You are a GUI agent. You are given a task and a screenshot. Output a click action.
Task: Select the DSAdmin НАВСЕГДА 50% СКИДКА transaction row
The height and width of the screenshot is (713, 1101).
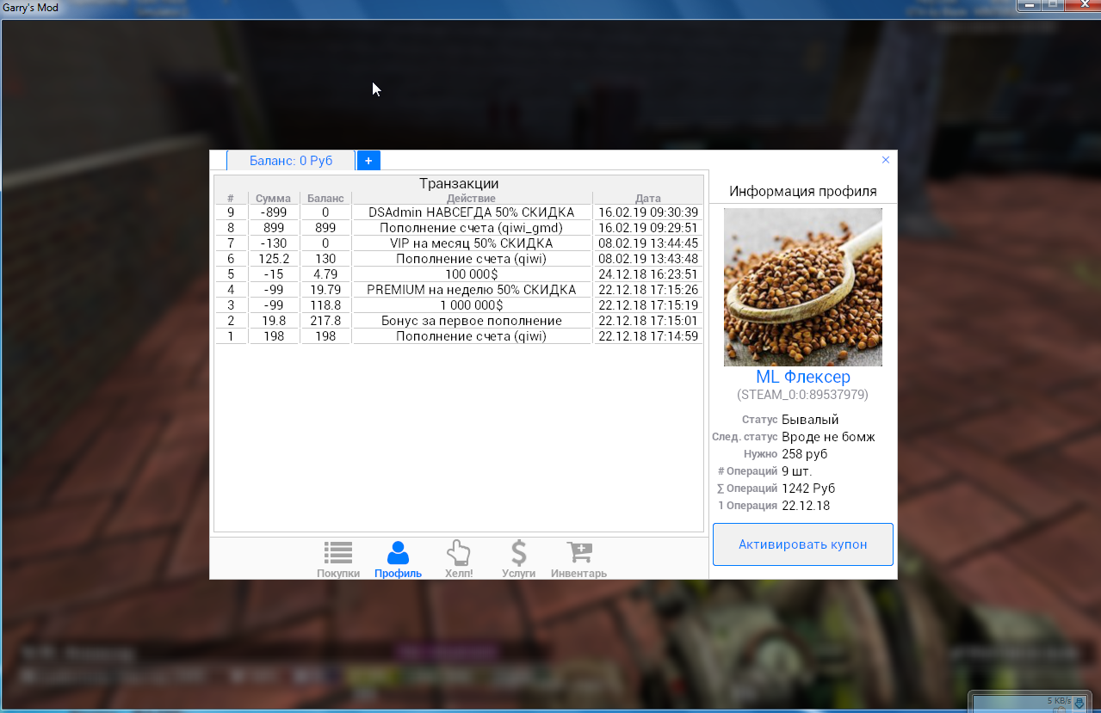471,212
